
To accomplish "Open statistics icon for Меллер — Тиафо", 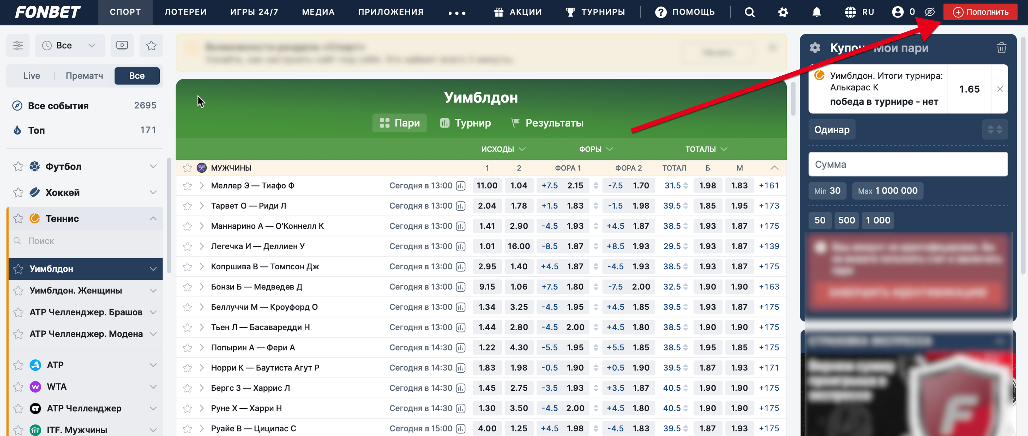I will click(x=460, y=186).
